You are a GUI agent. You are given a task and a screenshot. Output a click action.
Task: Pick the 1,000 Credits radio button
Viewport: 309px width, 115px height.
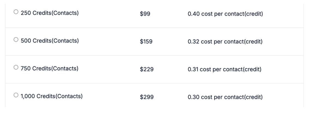pyautogui.click(x=16, y=96)
